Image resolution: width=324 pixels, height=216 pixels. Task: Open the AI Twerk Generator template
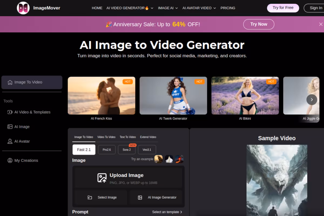(173, 96)
